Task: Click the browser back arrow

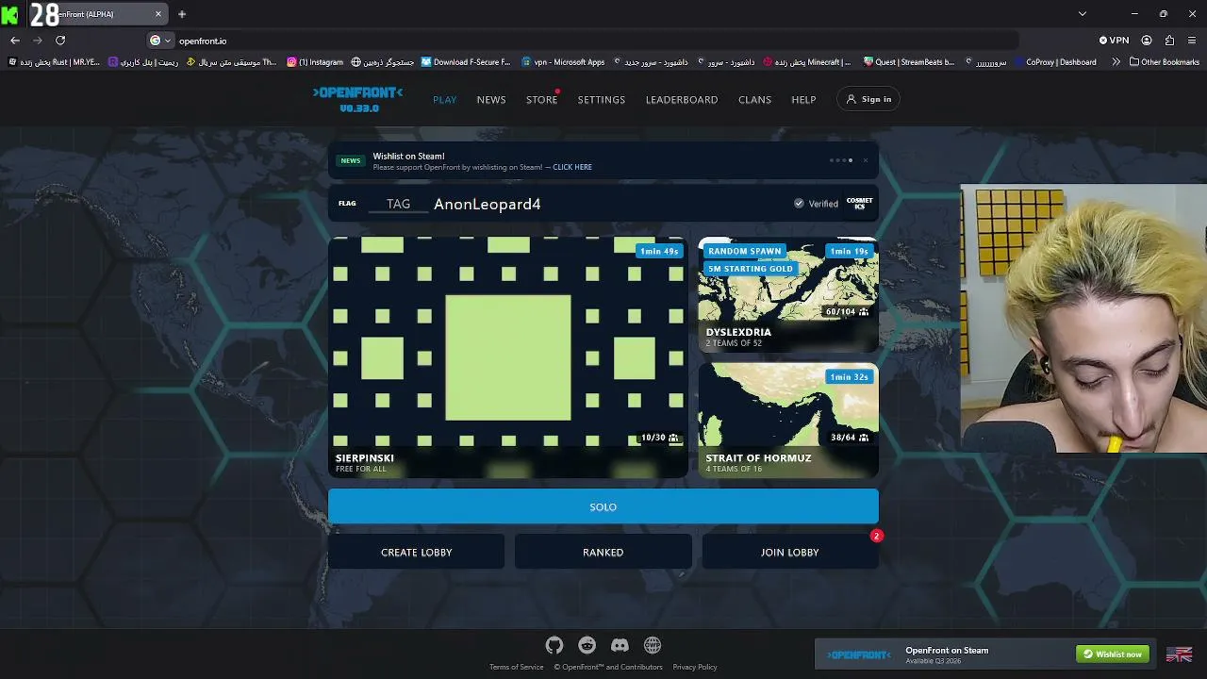Action: coord(15,41)
